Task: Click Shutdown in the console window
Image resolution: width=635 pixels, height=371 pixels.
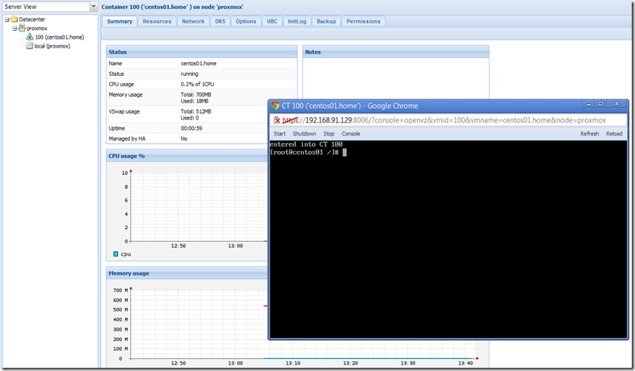Action: click(x=304, y=134)
